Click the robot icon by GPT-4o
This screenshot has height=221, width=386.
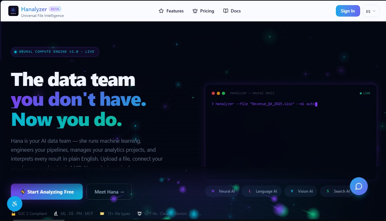(x=140, y=213)
